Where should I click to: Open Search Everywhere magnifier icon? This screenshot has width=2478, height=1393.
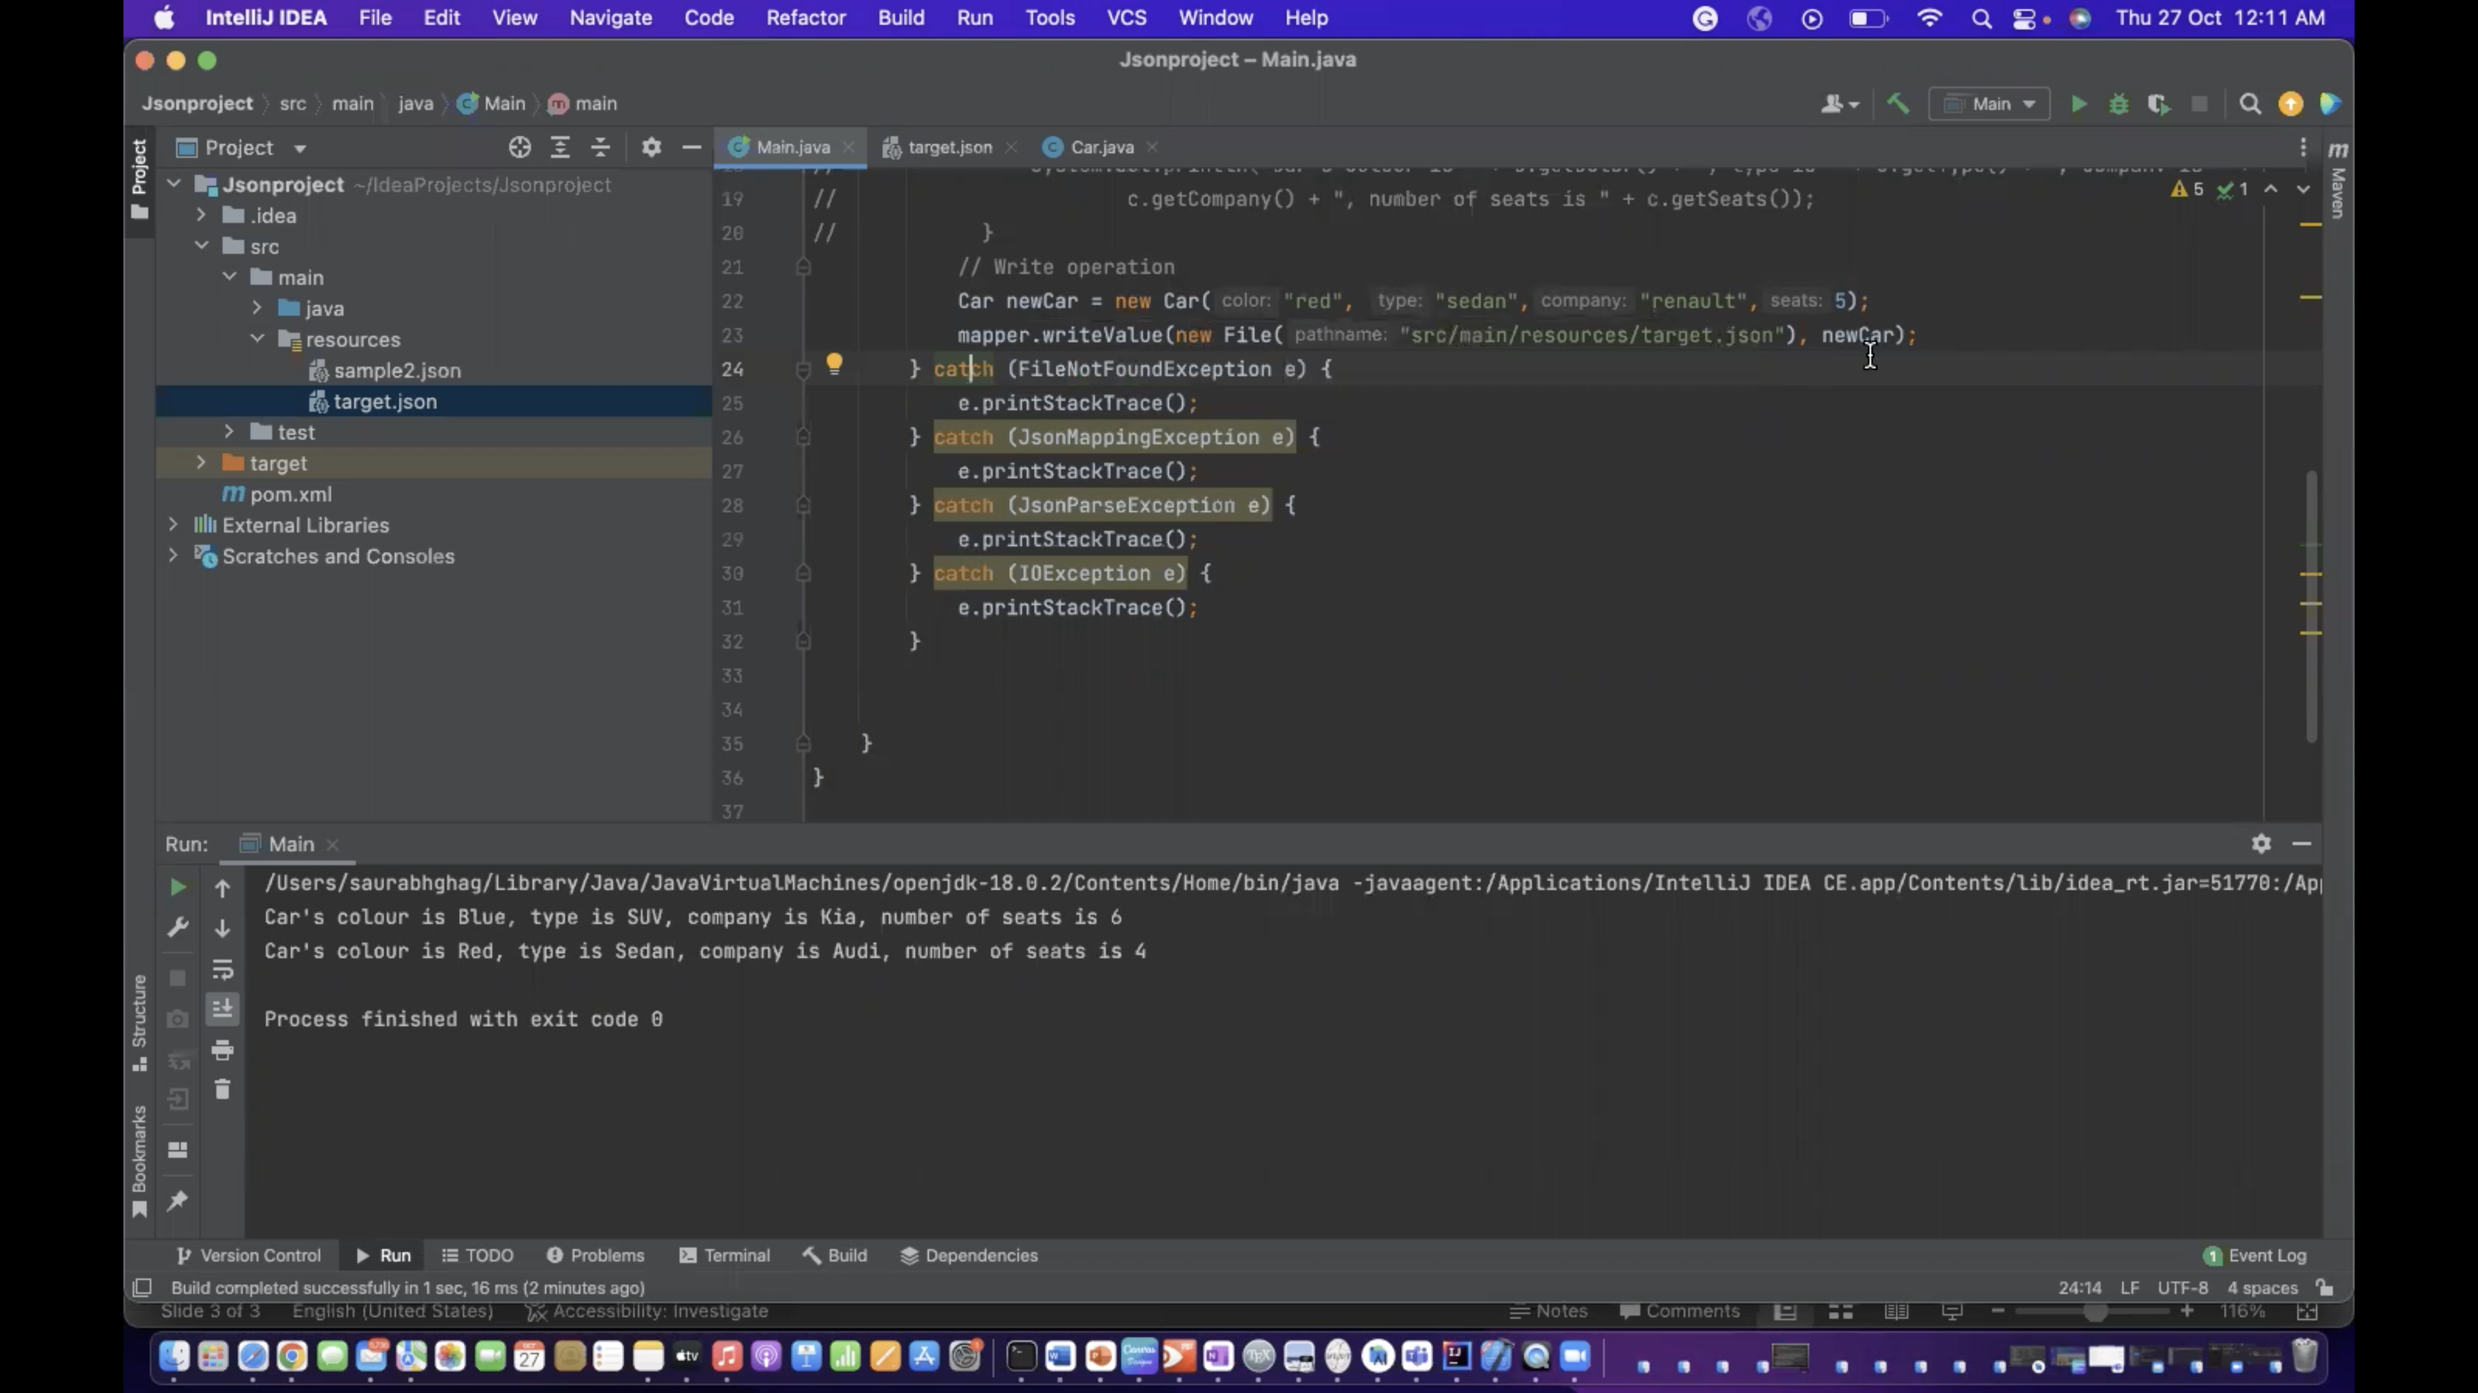pyautogui.click(x=2250, y=104)
